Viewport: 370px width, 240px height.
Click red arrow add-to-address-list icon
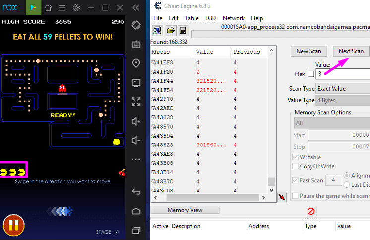click(282, 197)
